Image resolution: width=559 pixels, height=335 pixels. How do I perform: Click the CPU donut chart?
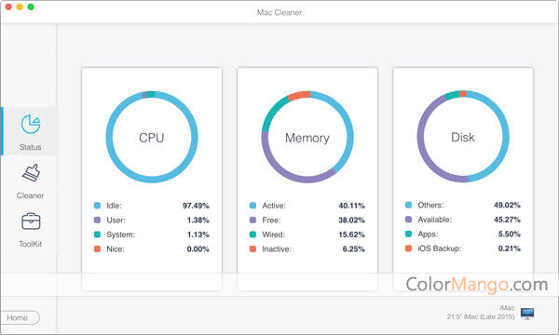pyautogui.click(x=152, y=137)
